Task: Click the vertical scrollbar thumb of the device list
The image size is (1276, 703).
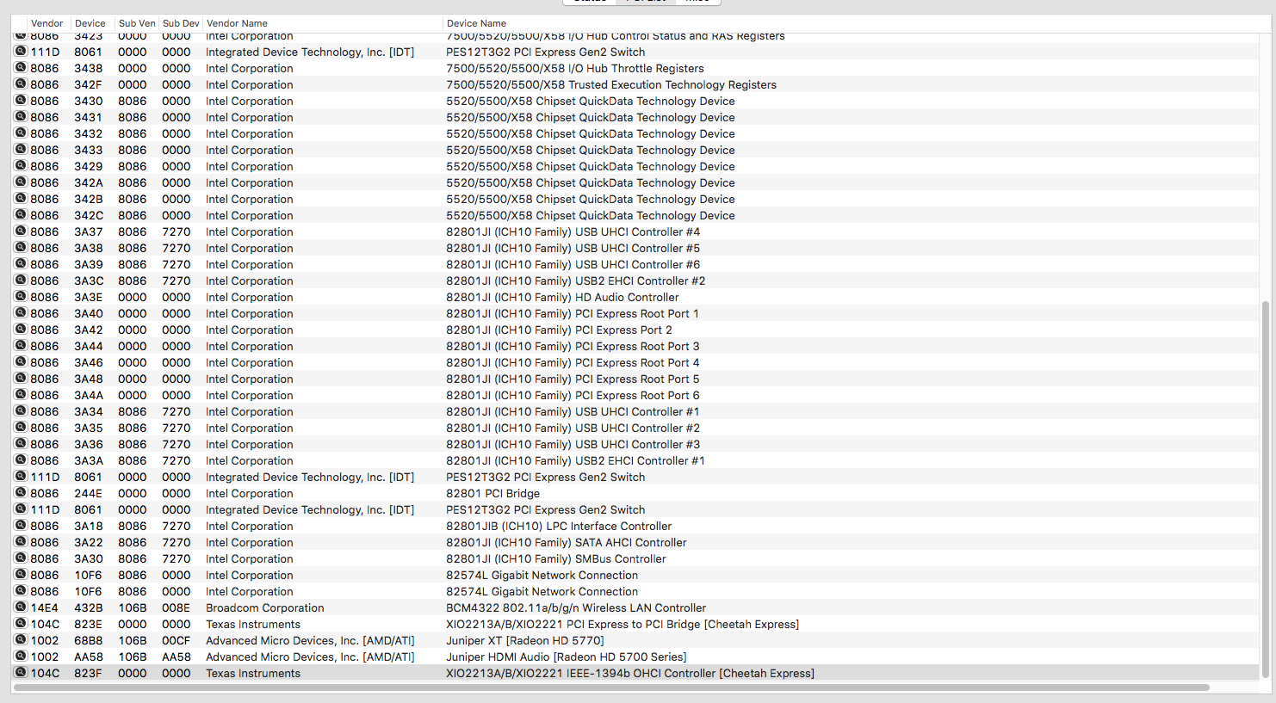Action: (1265, 490)
